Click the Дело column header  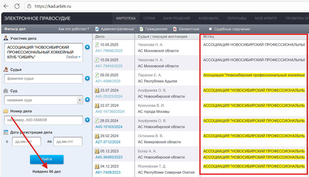100,37
